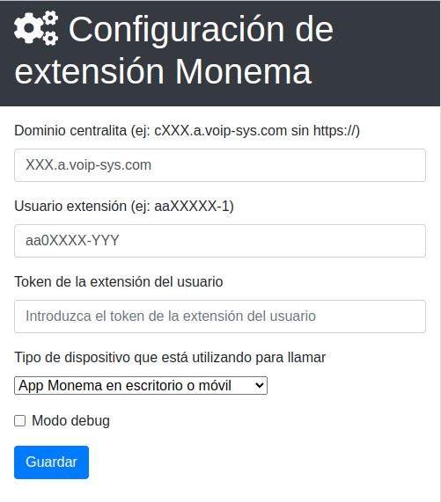This screenshot has width=441, height=502.
Task: Save settings with the Guardar button
Action: [x=51, y=462]
